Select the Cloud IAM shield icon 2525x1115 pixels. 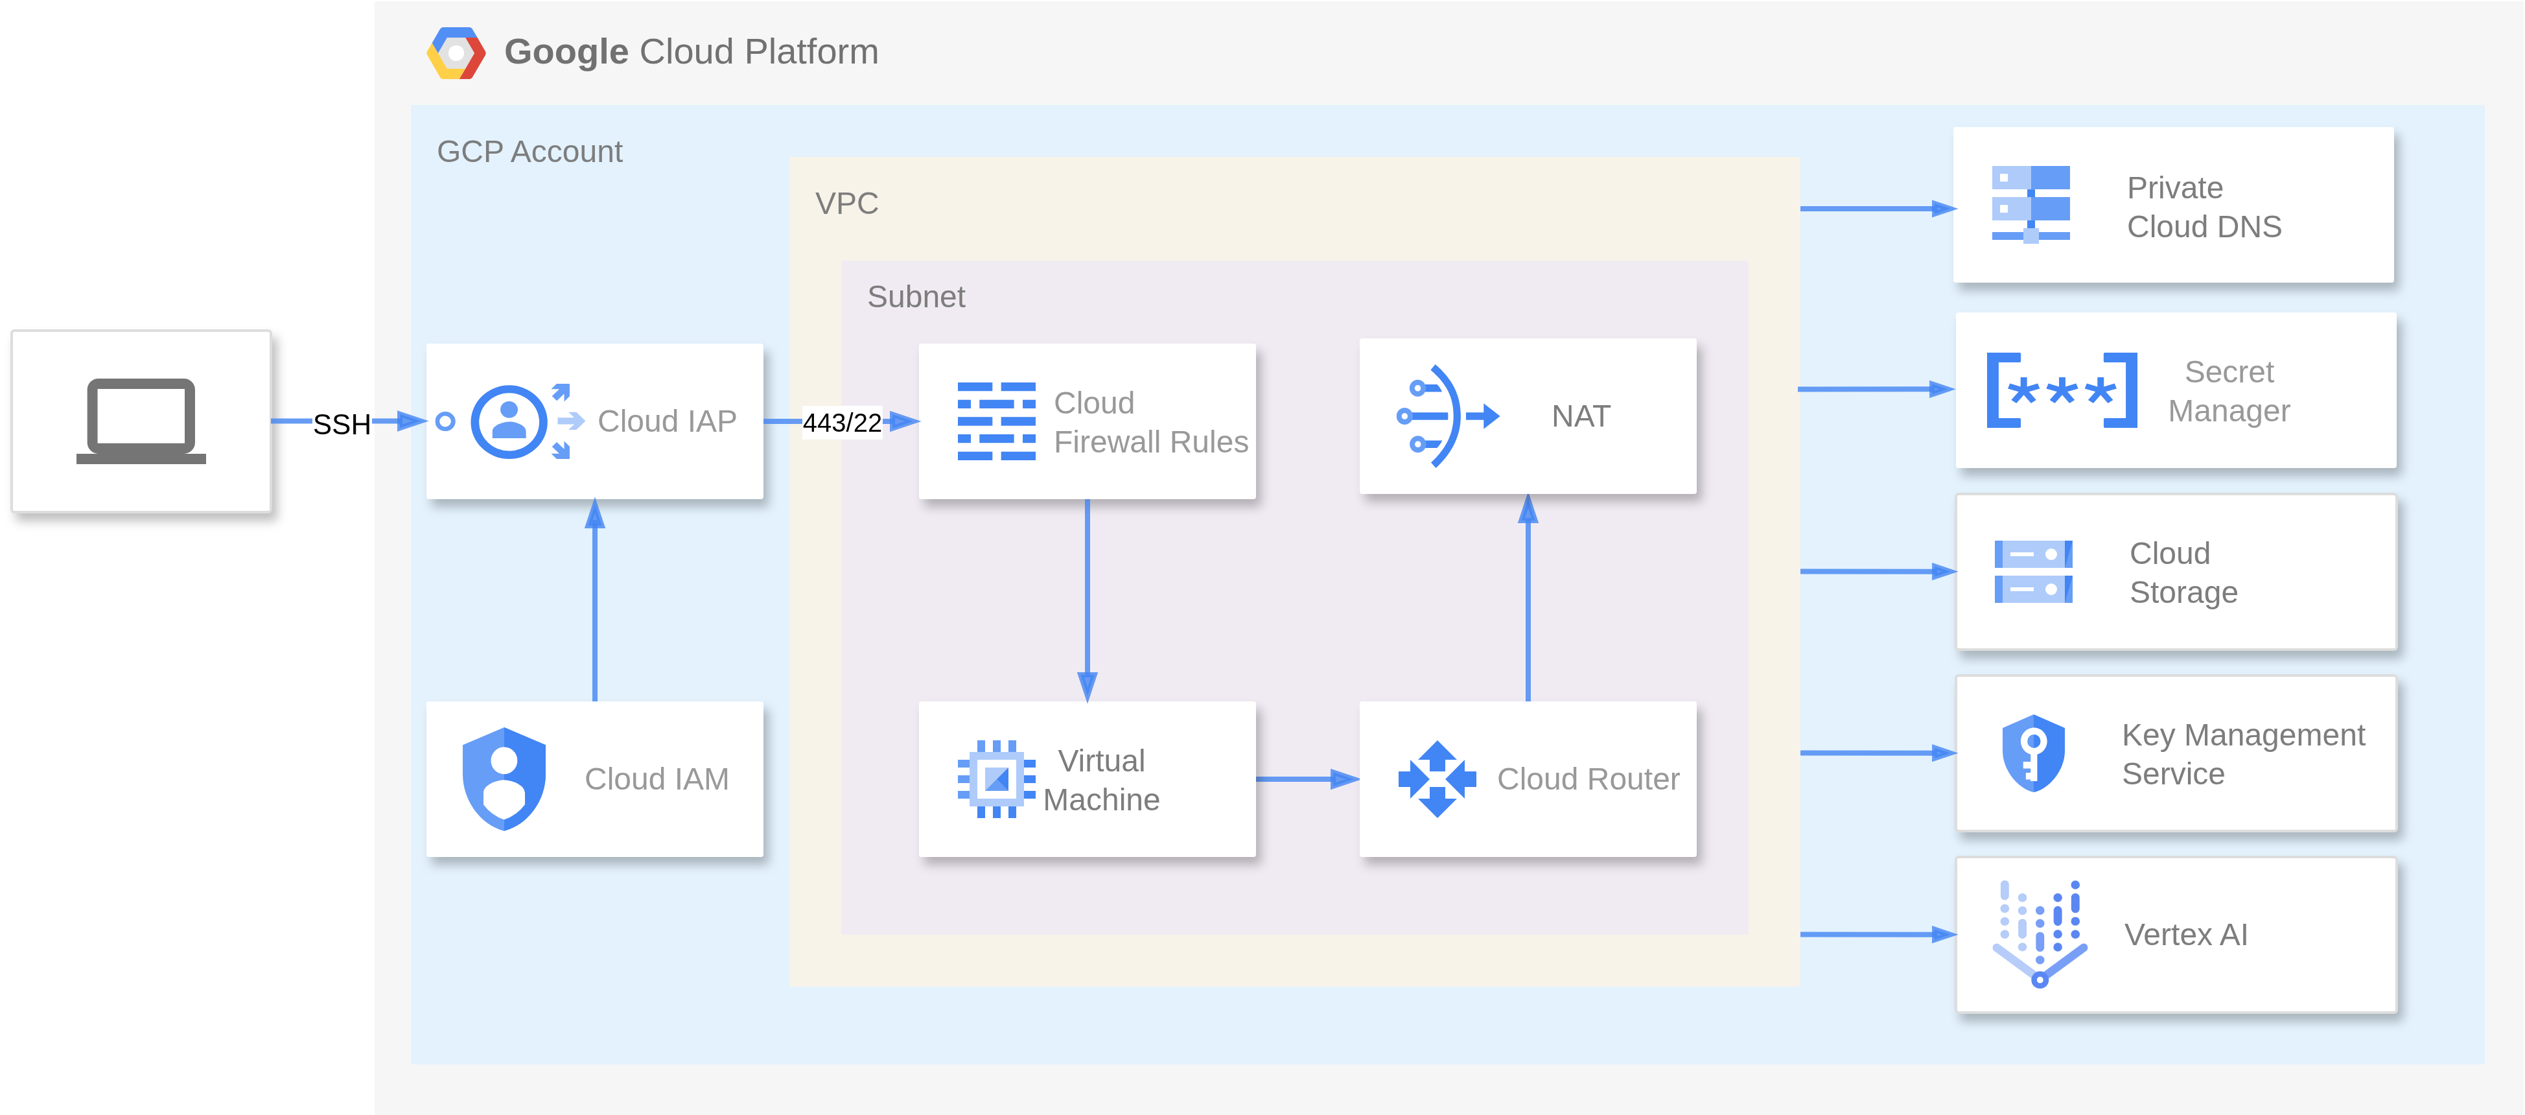(504, 779)
